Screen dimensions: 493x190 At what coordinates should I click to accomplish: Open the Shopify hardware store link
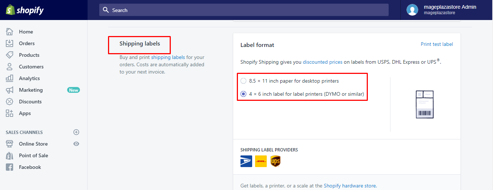pyautogui.click(x=350, y=186)
